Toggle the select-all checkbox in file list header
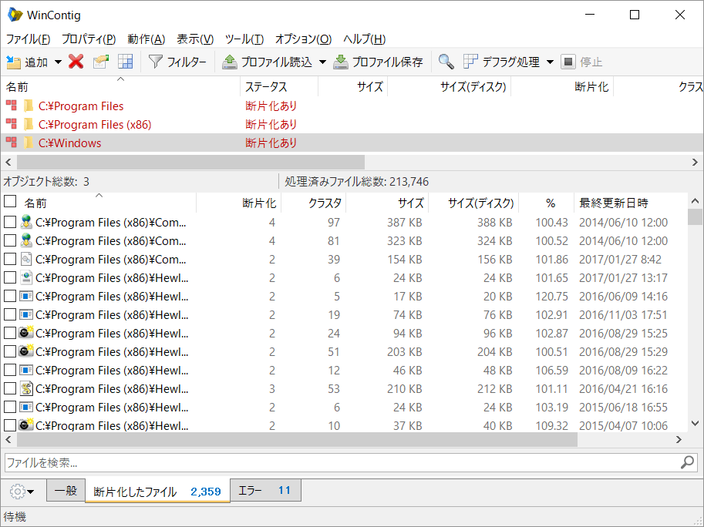 coord(10,201)
